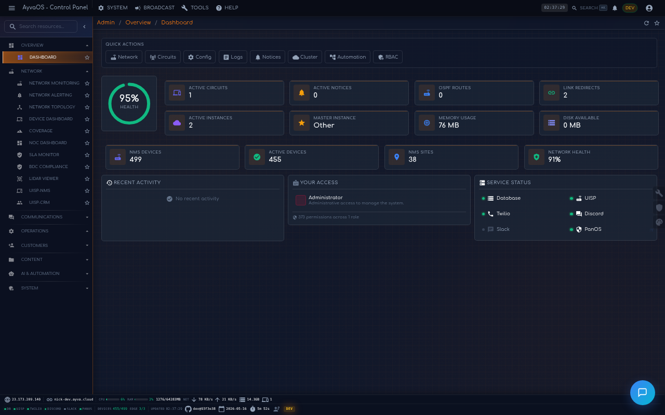Click the RAM usage bar in status bar

click(141, 399)
